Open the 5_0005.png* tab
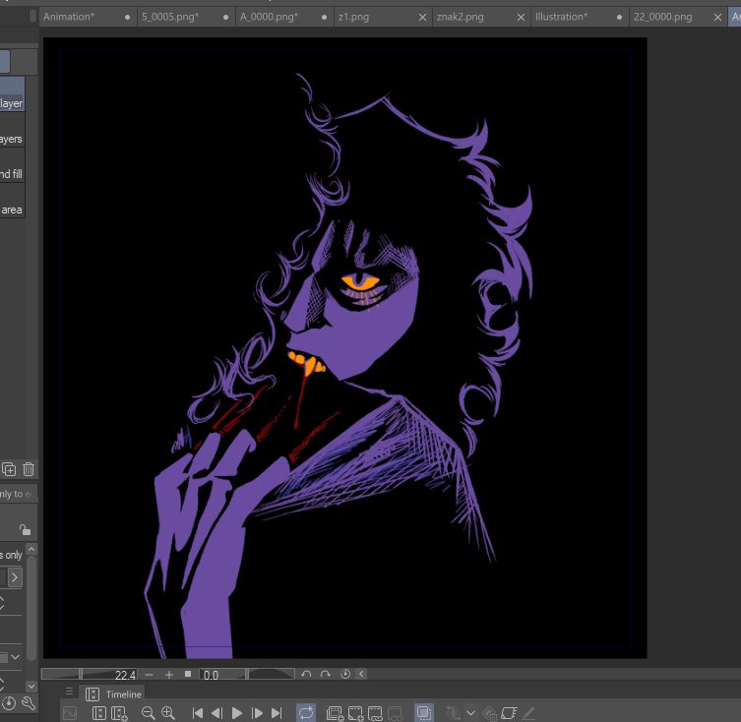The image size is (741, 722). (x=186, y=17)
